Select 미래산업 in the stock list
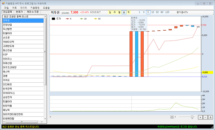This screenshot has width=215, height=130. point(23,63)
